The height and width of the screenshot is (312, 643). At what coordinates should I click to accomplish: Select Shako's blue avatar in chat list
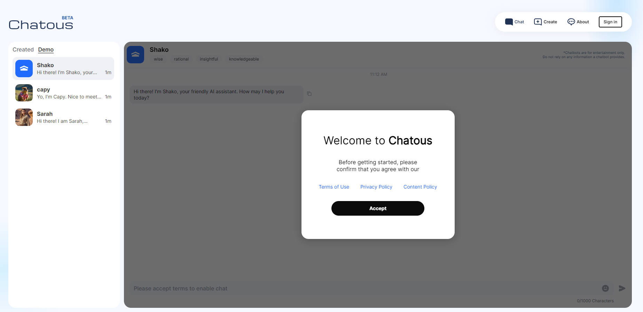tap(24, 69)
